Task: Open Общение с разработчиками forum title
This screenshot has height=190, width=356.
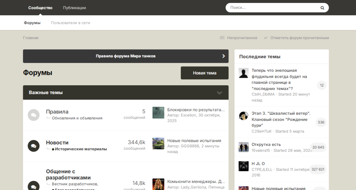Action: point(68,175)
